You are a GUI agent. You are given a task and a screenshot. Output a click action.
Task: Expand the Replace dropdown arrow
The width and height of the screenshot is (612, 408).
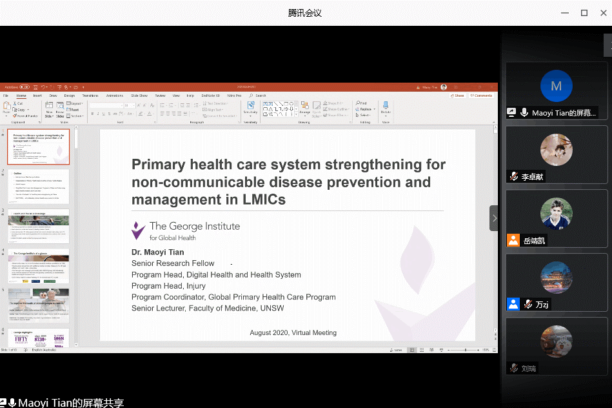[x=373, y=109]
